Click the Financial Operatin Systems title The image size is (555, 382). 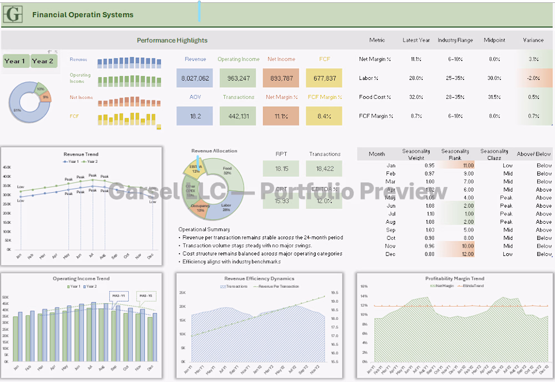(x=83, y=15)
